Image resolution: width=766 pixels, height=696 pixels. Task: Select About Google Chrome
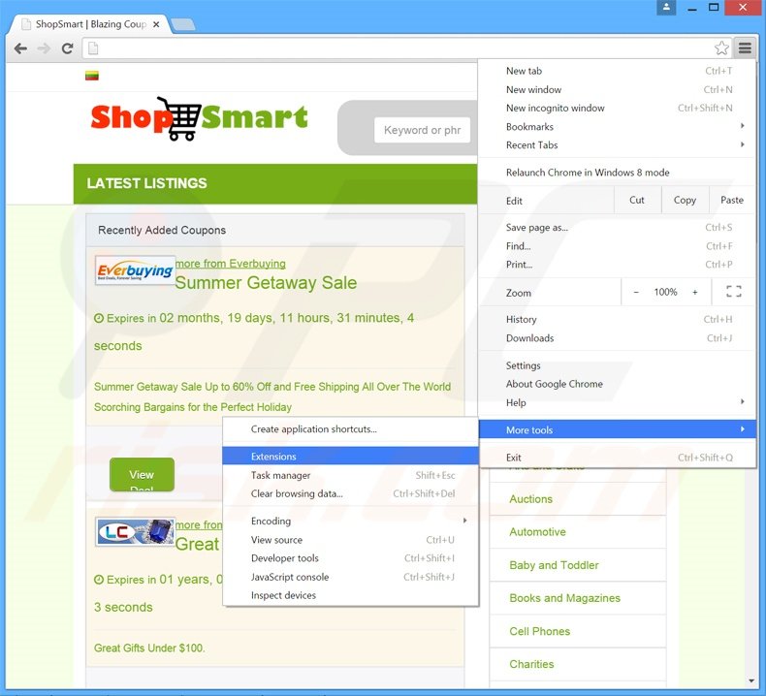coord(617,384)
